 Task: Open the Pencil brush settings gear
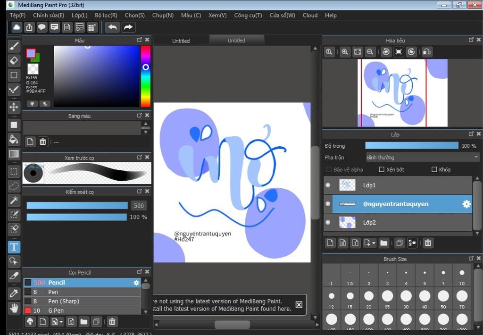click(x=136, y=283)
